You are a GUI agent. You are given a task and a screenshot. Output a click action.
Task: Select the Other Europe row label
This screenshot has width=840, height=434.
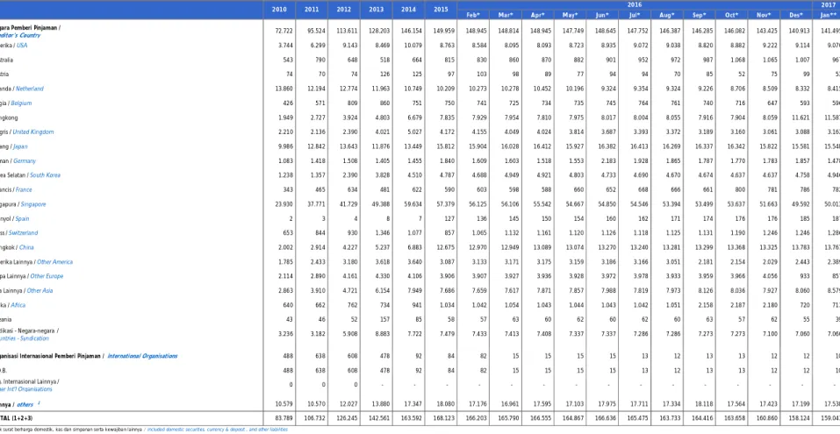47,277
